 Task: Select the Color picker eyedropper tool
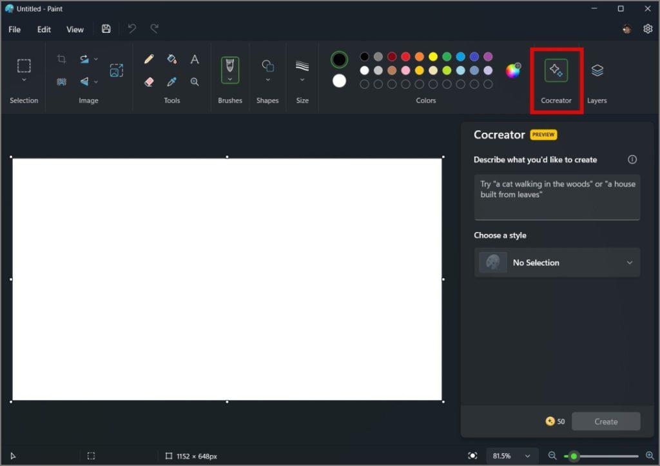[x=171, y=82]
